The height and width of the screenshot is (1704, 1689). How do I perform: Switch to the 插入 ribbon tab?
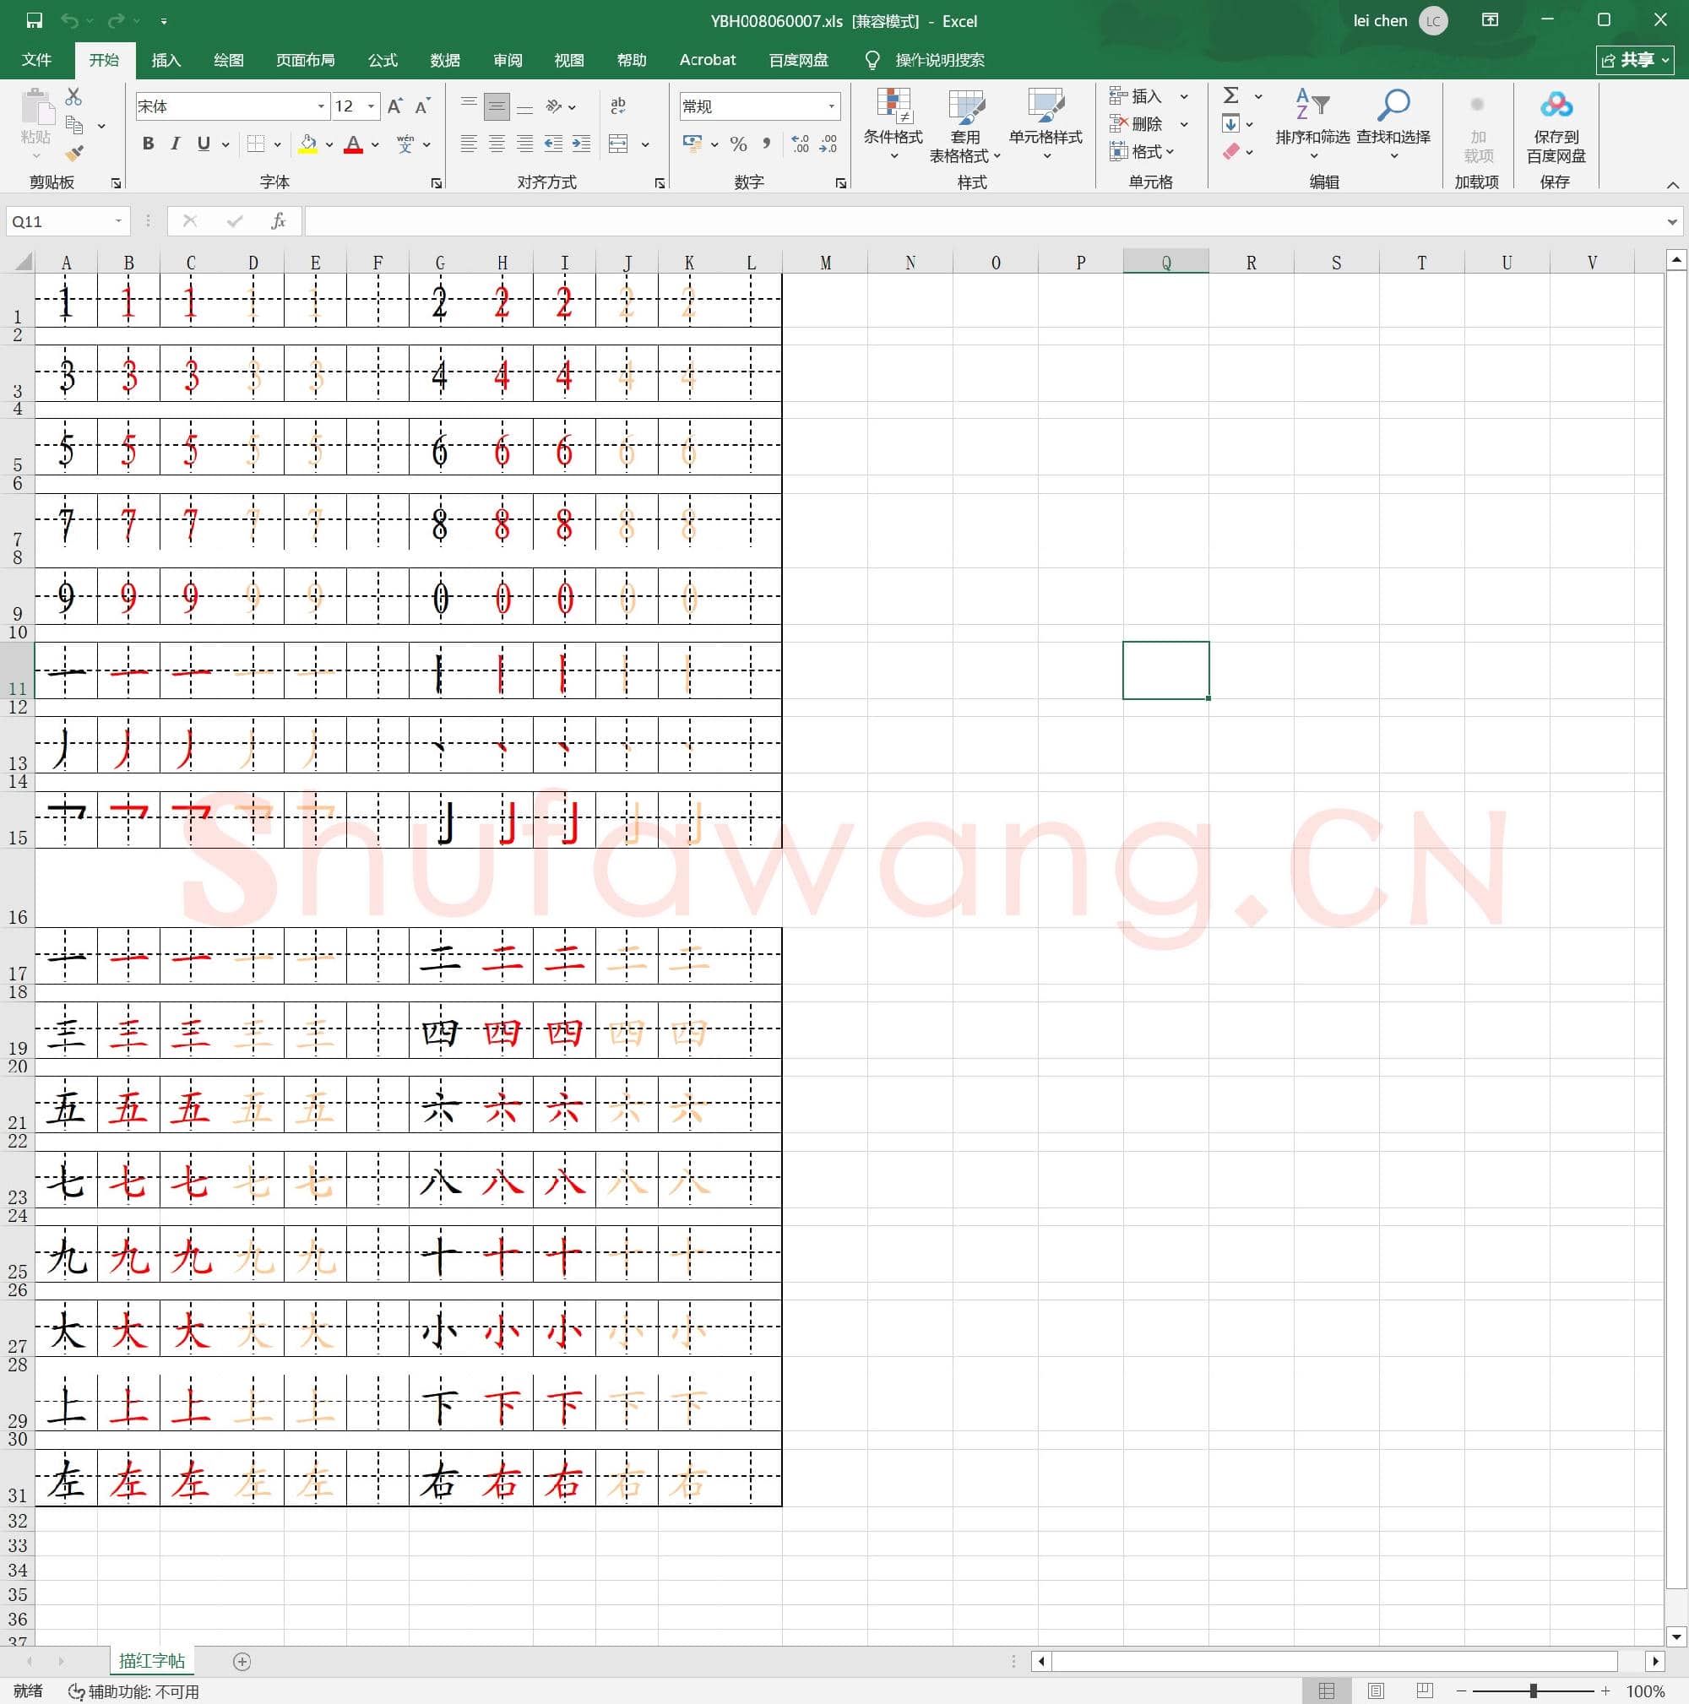tap(166, 60)
